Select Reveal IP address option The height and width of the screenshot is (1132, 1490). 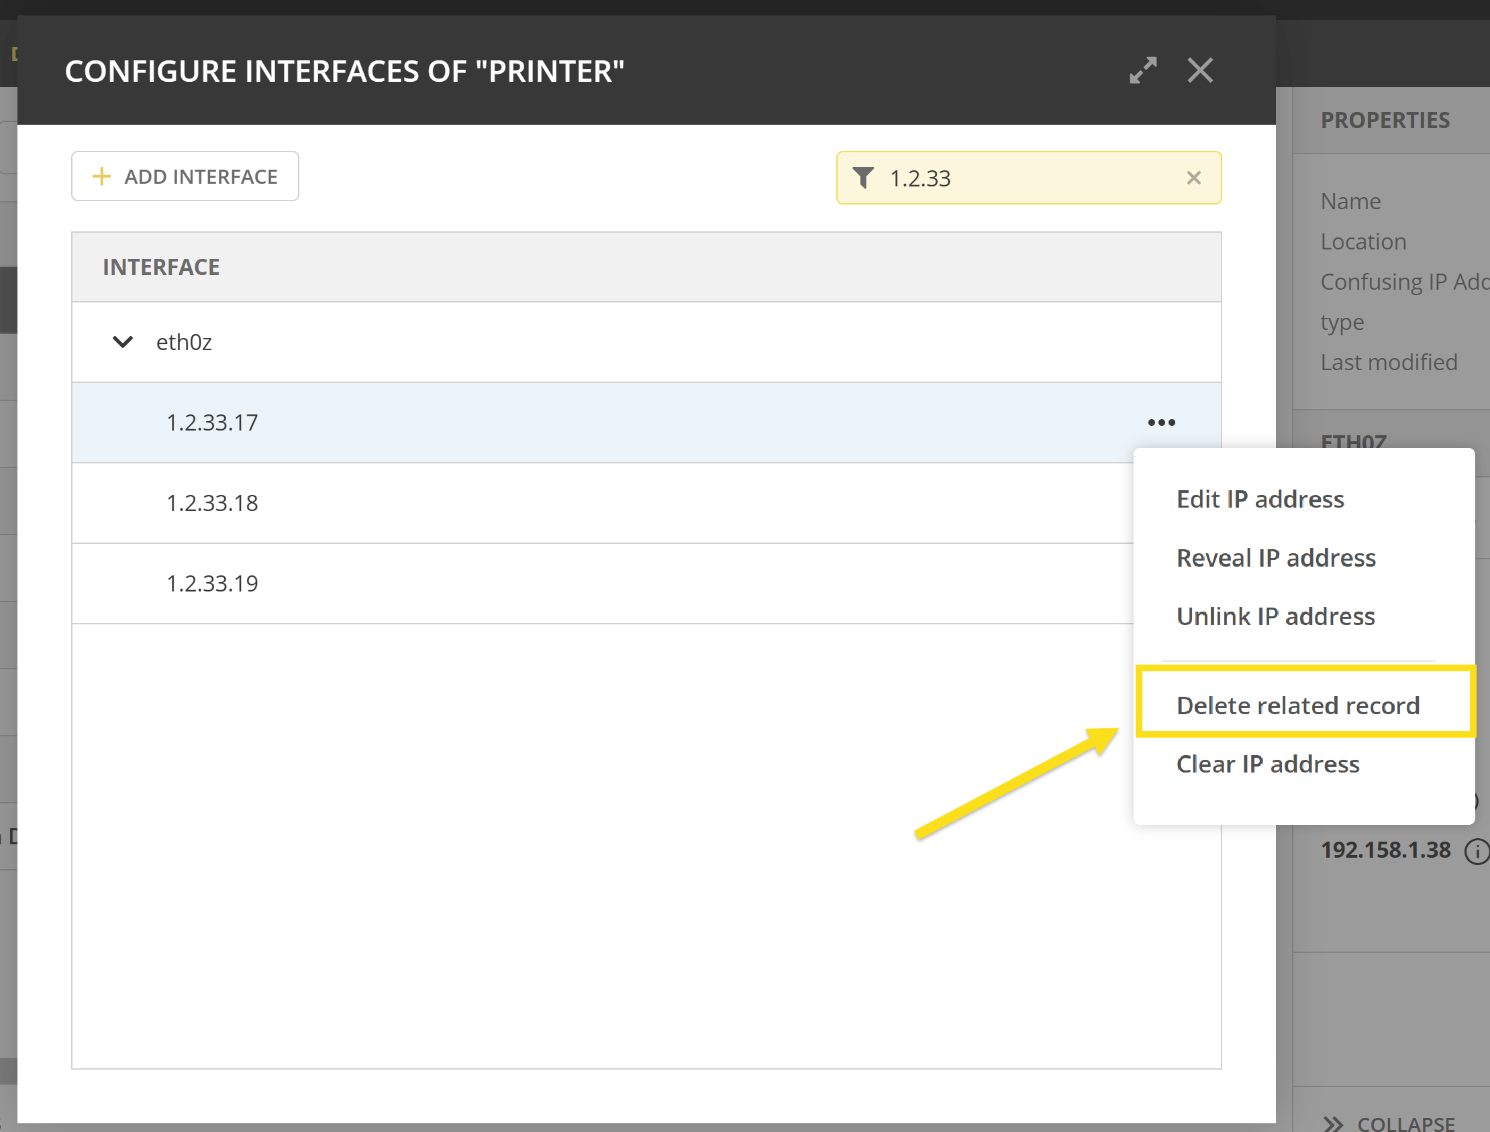[1276, 558]
